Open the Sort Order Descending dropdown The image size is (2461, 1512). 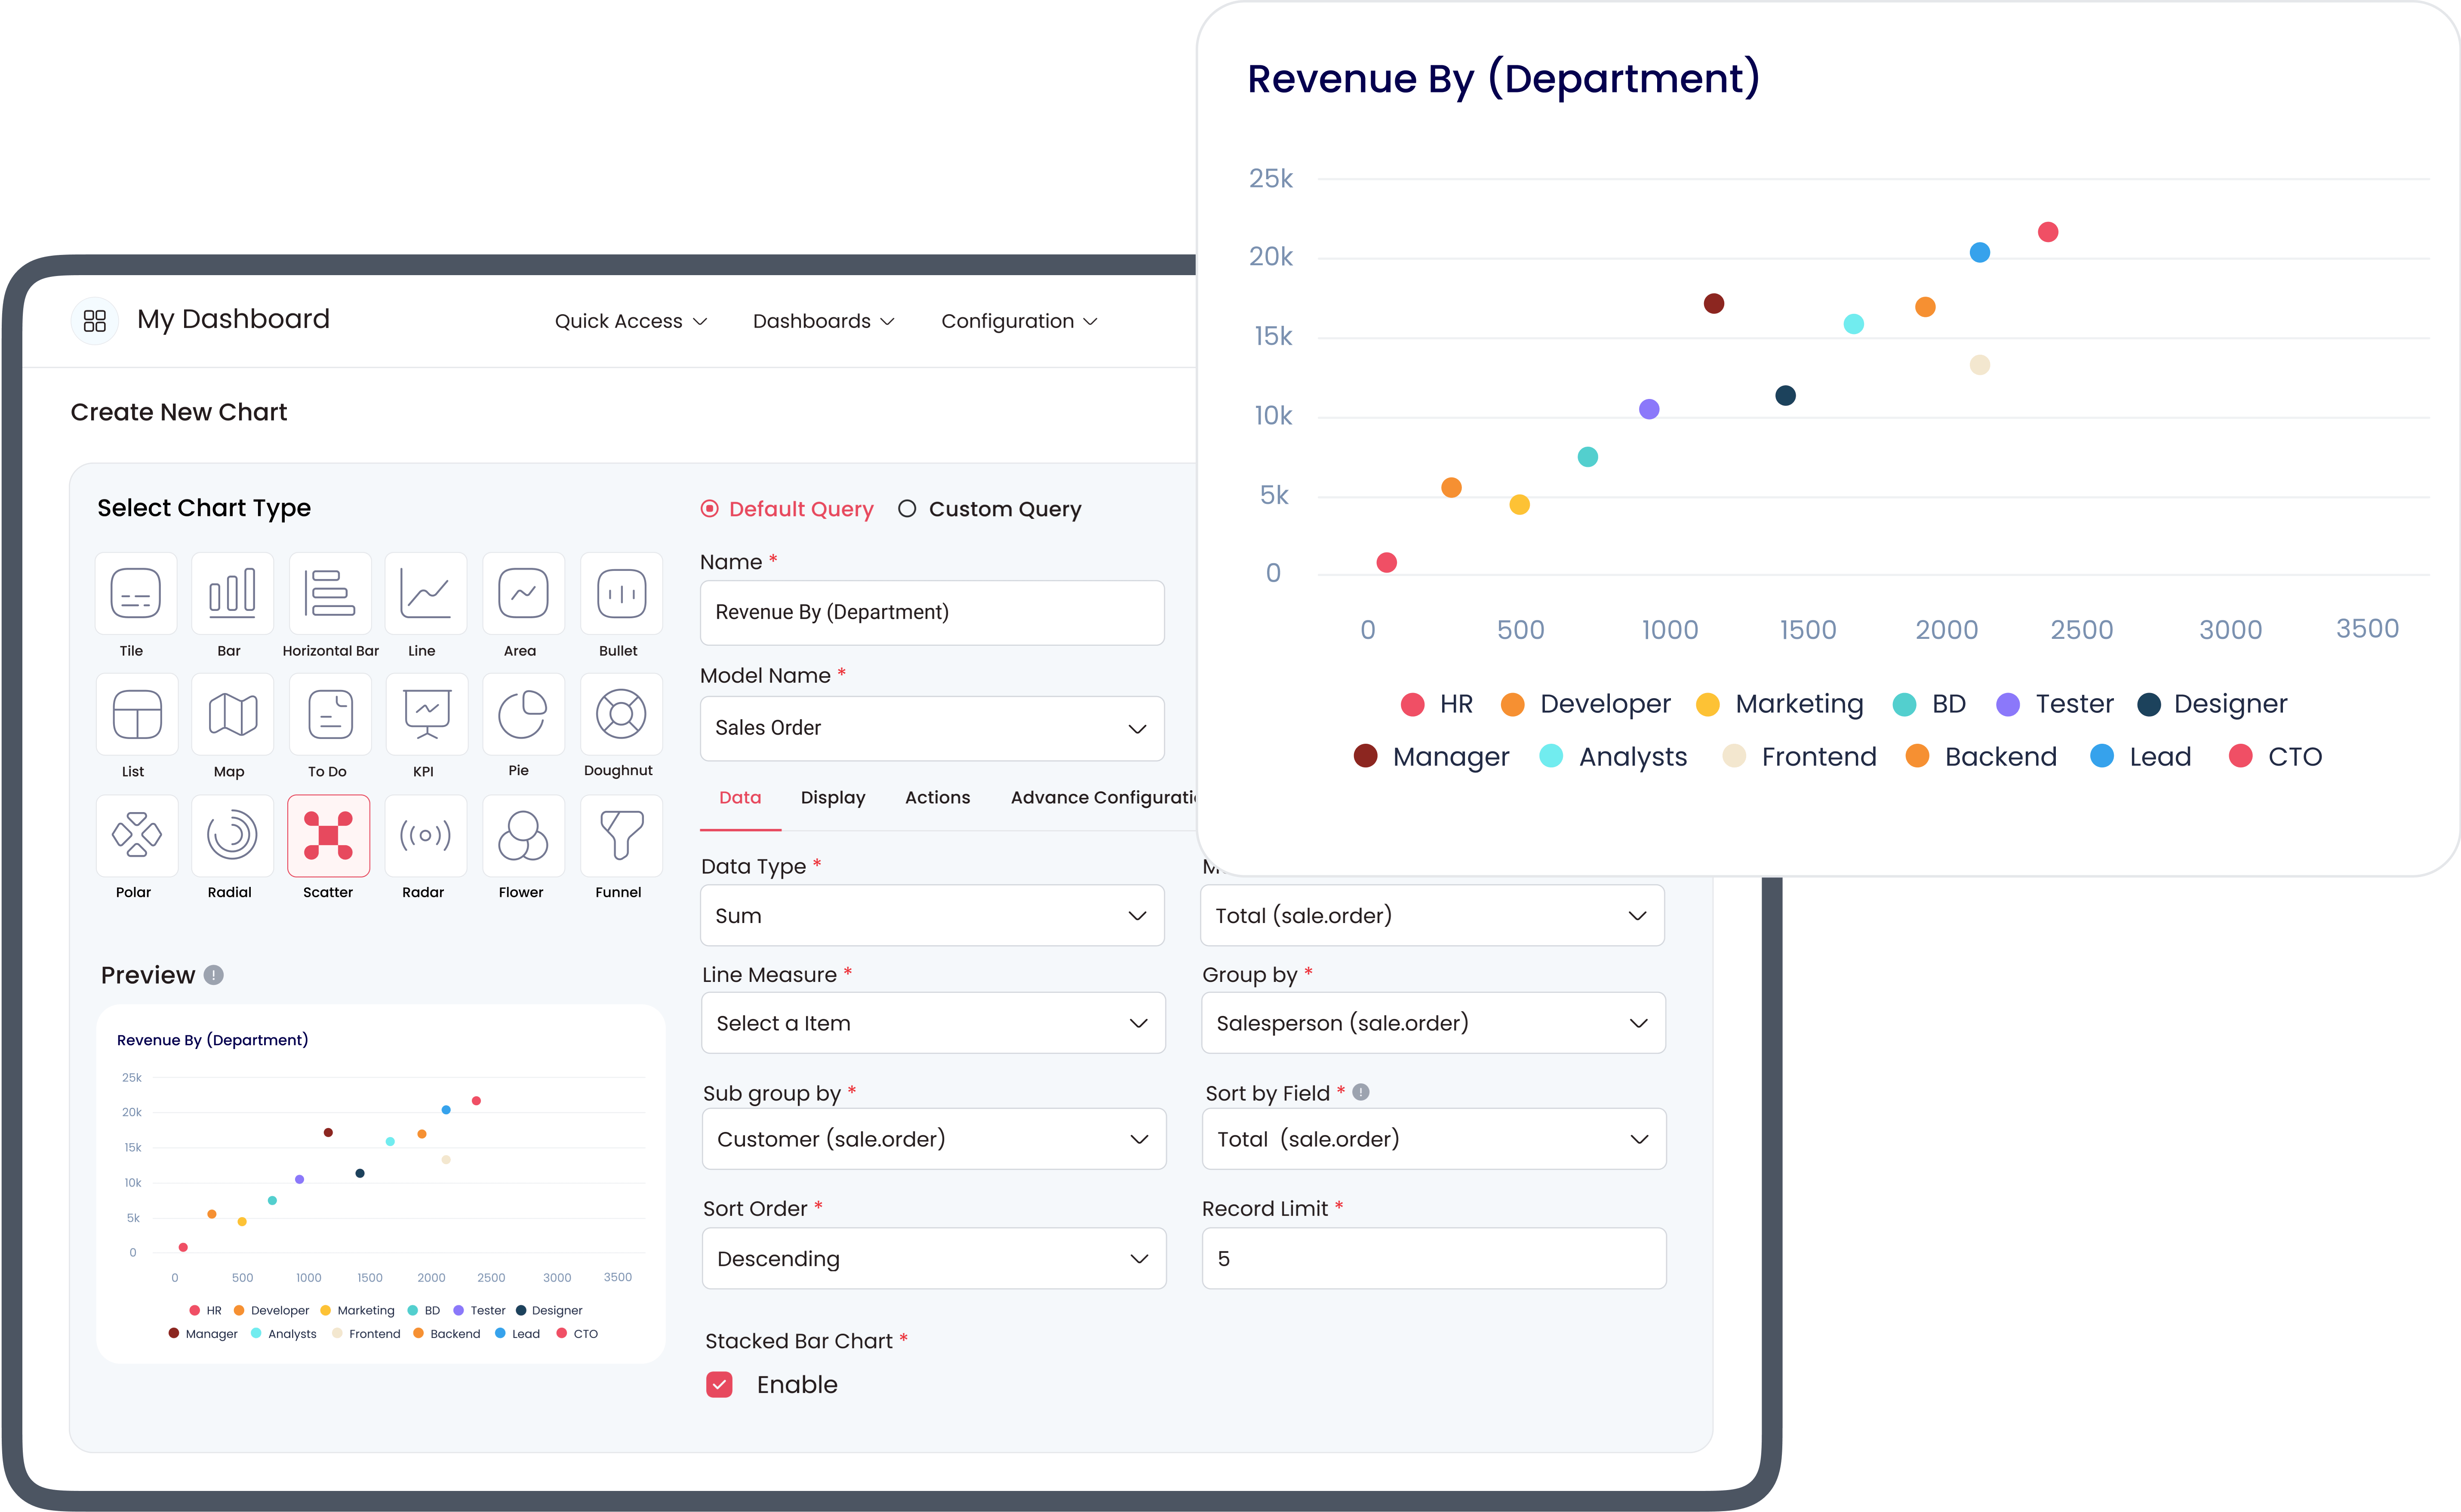tap(933, 1258)
